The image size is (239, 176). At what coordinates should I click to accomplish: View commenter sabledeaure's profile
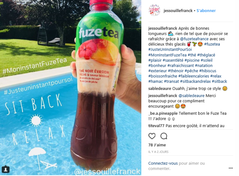click(x=160, y=89)
